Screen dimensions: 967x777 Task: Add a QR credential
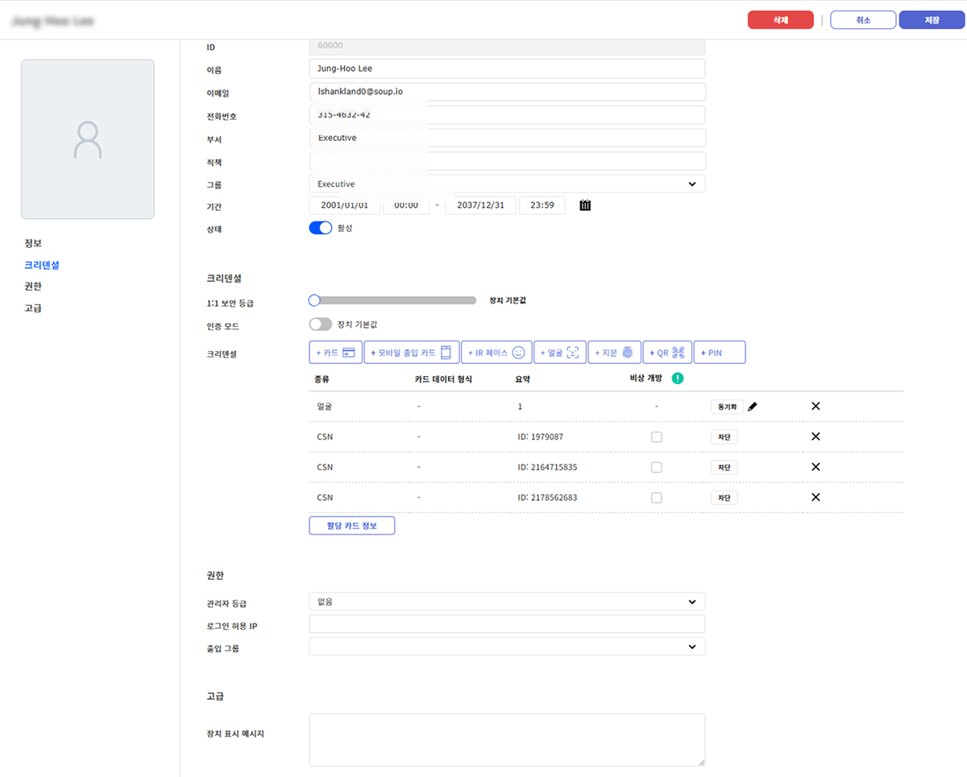[x=667, y=353]
